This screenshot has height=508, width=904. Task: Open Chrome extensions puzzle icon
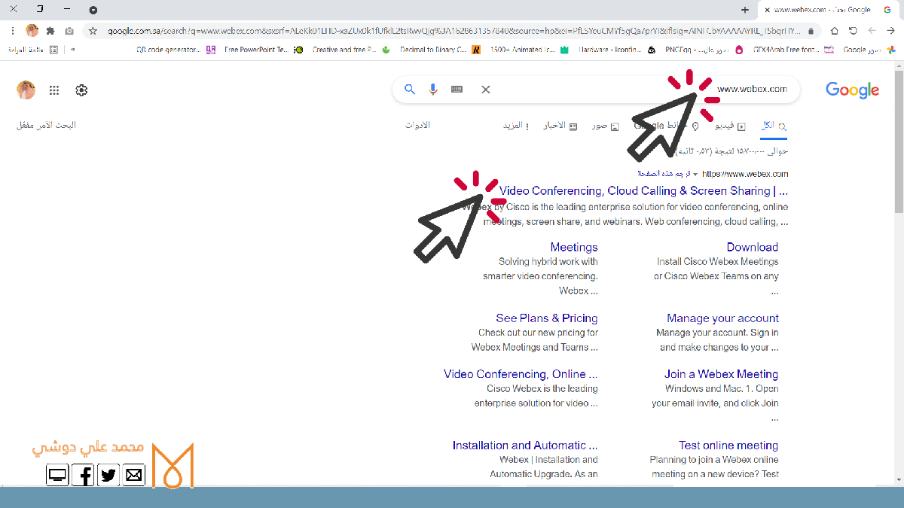pos(50,31)
